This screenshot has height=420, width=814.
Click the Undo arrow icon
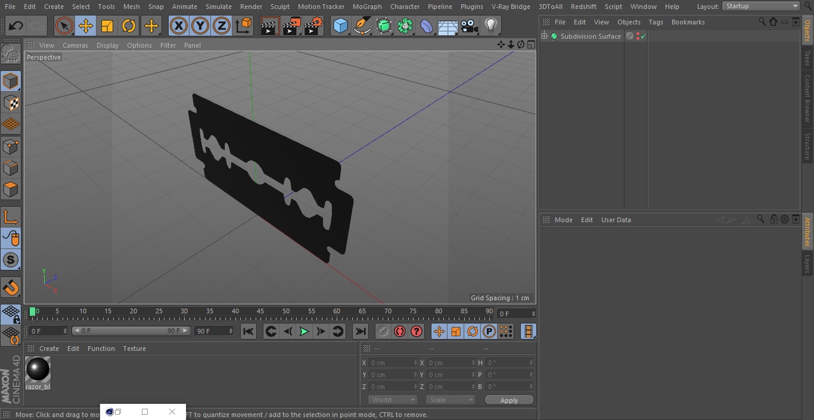[15, 26]
